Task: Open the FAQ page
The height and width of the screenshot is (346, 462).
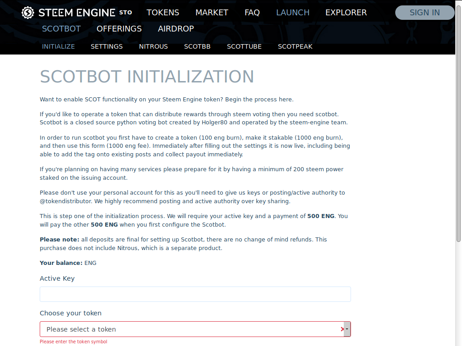Action: [x=252, y=13]
